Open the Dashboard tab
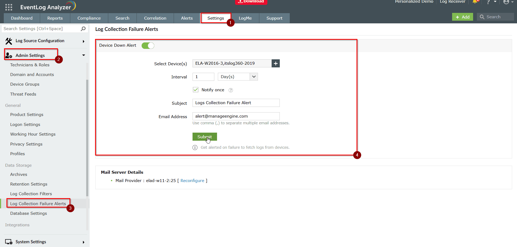This screenshot has height=247, width=517. (x=22, y=18)
